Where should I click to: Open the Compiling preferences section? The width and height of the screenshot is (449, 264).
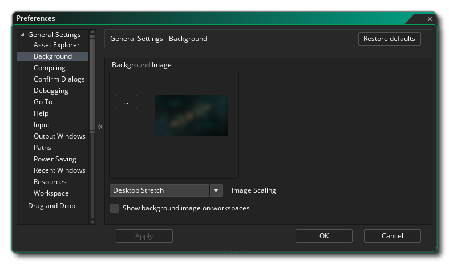pyautogui.click(x=50, y=68)
